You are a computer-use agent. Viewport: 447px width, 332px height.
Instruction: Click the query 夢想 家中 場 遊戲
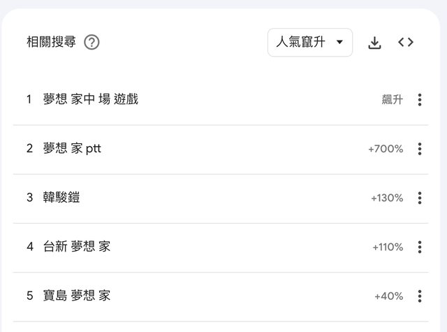(x=91, y=100)
